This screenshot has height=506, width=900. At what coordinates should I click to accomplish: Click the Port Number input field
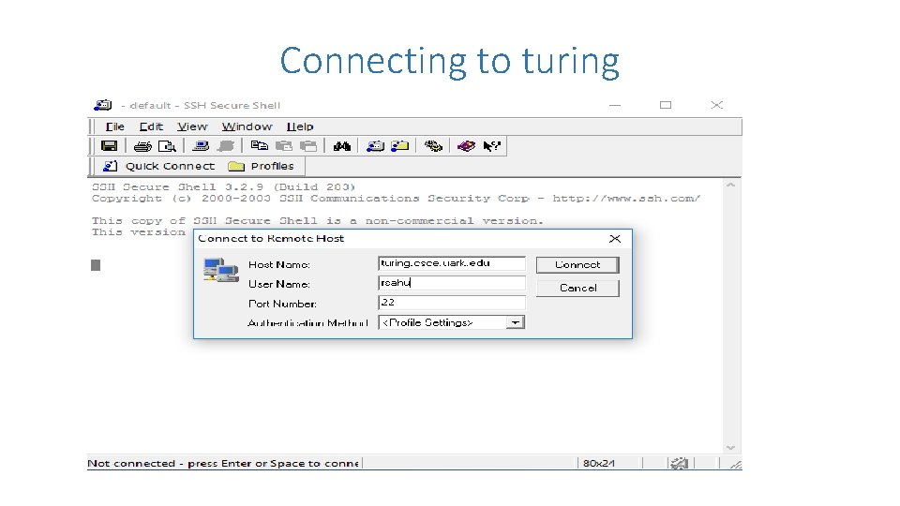[x=452, y=303]
